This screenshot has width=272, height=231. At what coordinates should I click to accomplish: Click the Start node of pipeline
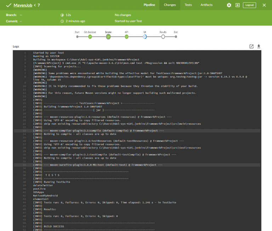coord(77,36)
